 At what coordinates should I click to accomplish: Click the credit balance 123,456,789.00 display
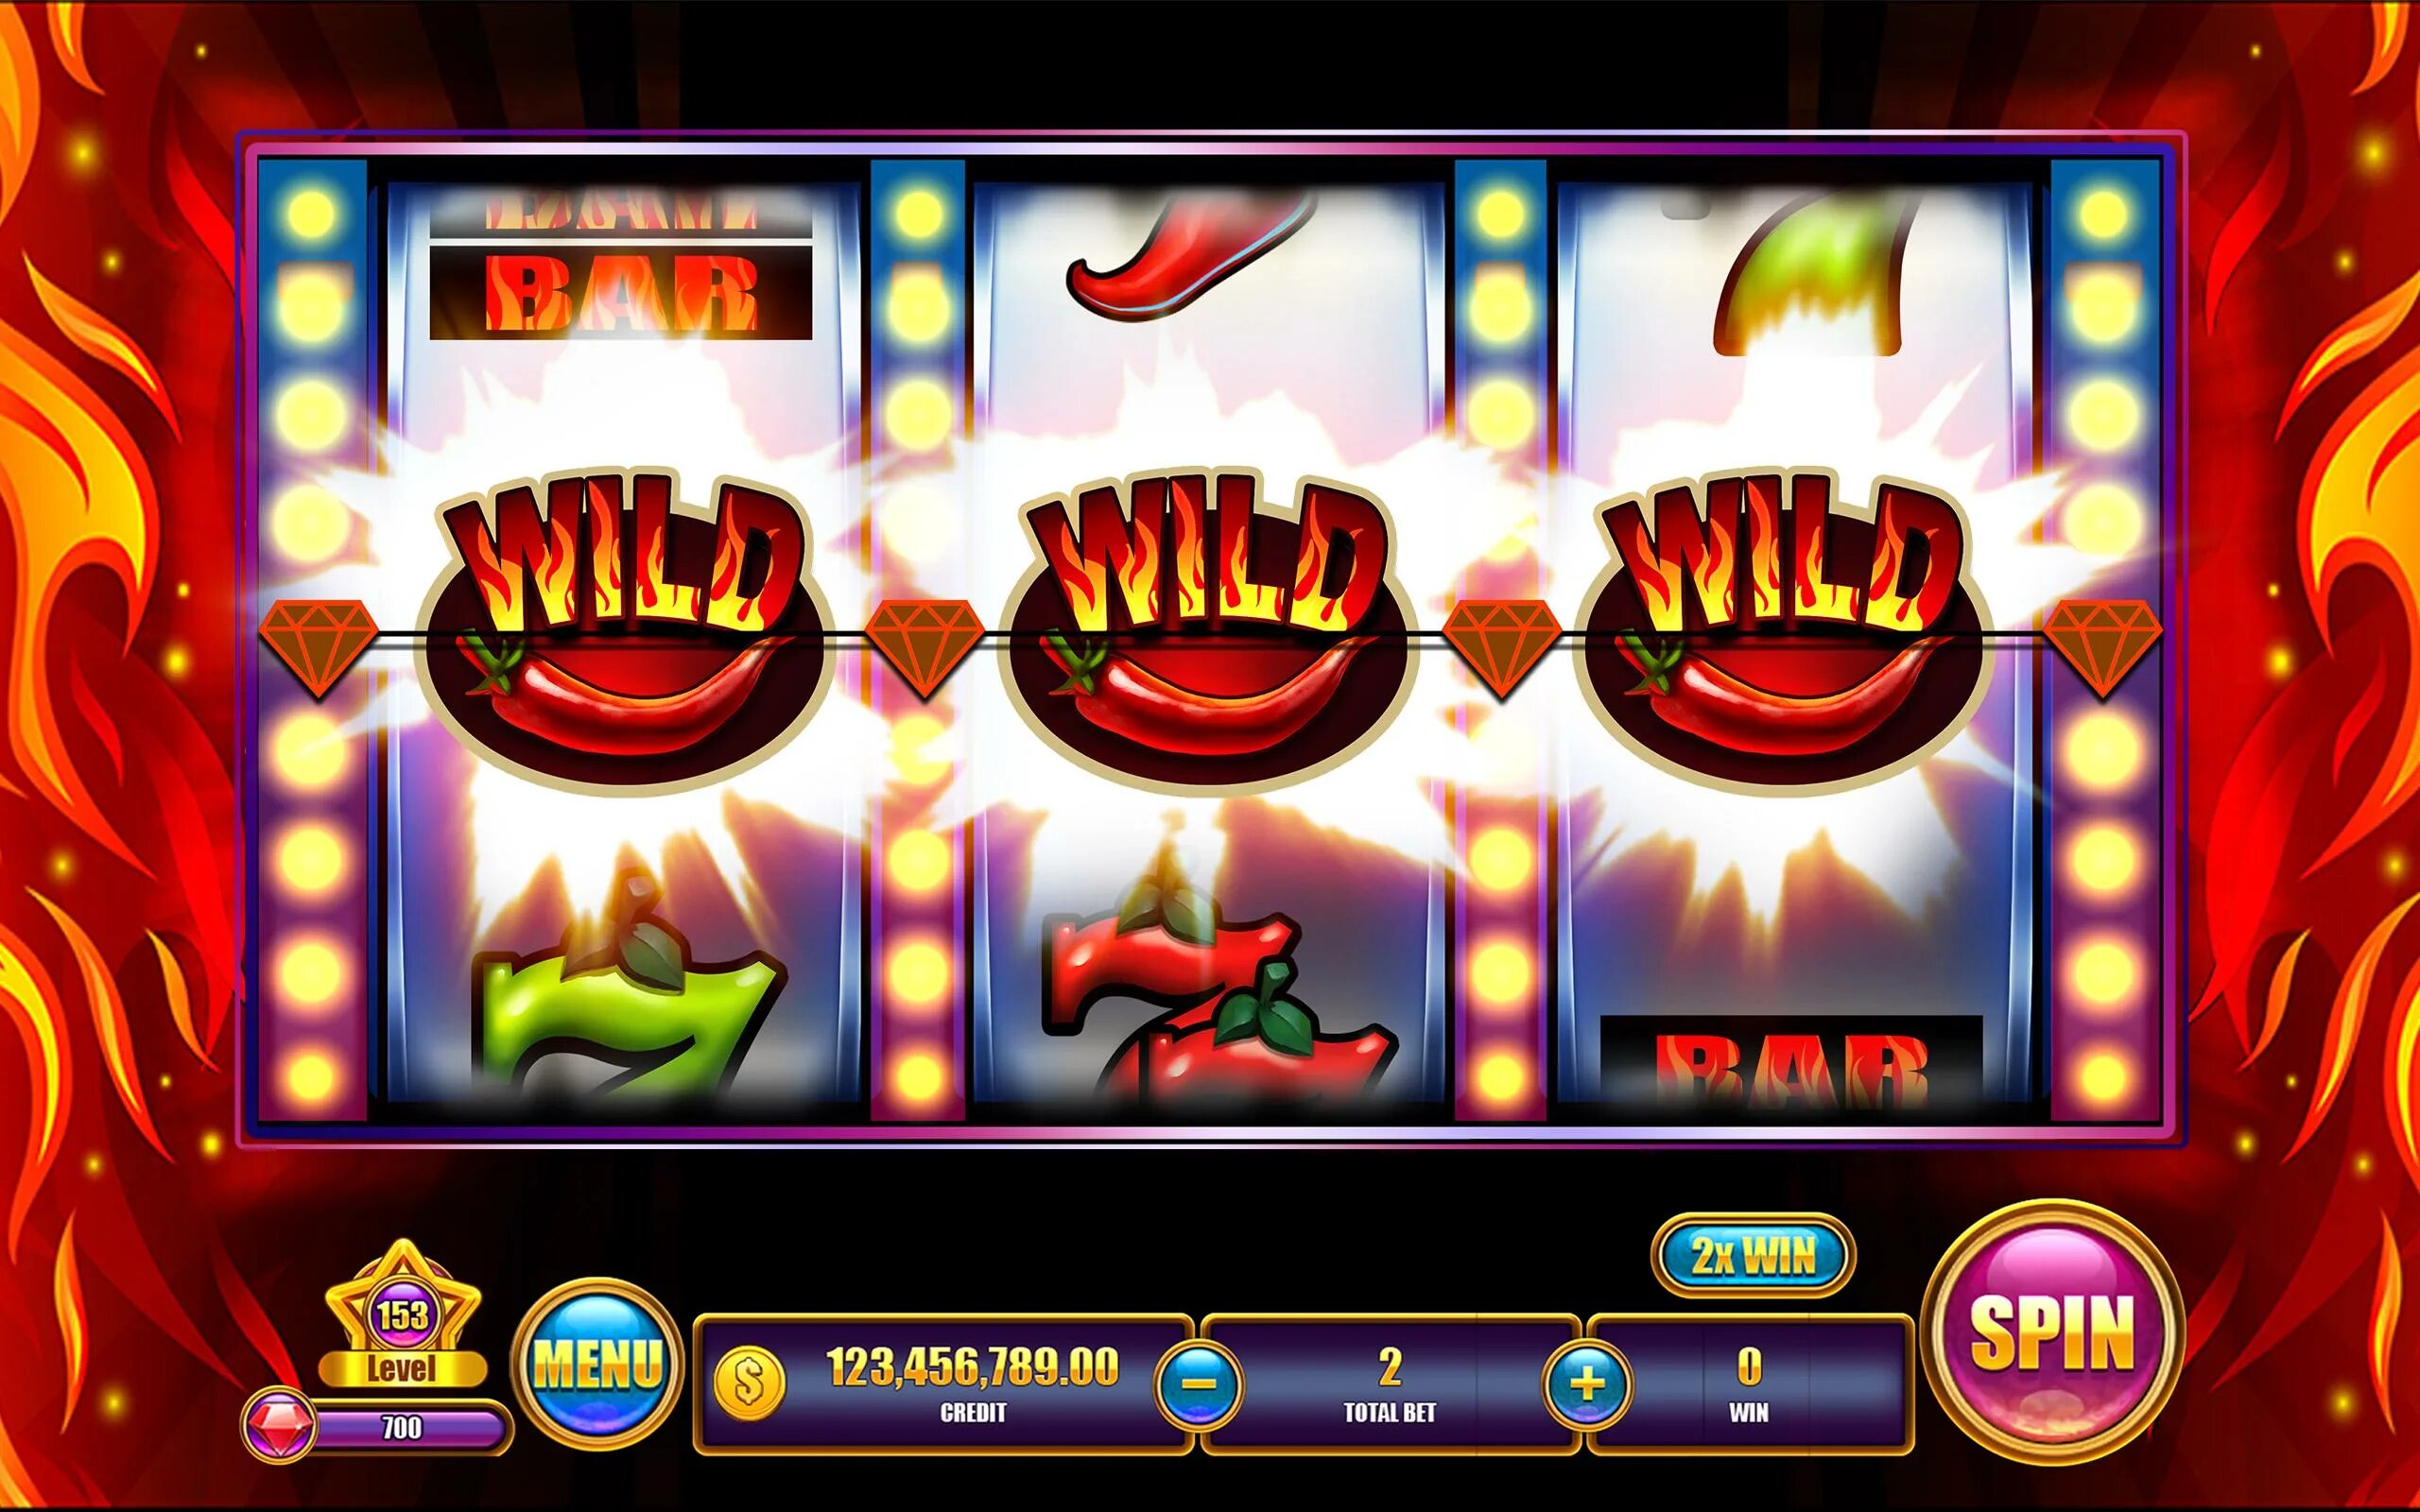click(x=972, y=1366)
